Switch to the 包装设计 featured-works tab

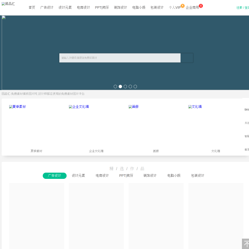tap(198, 176)
